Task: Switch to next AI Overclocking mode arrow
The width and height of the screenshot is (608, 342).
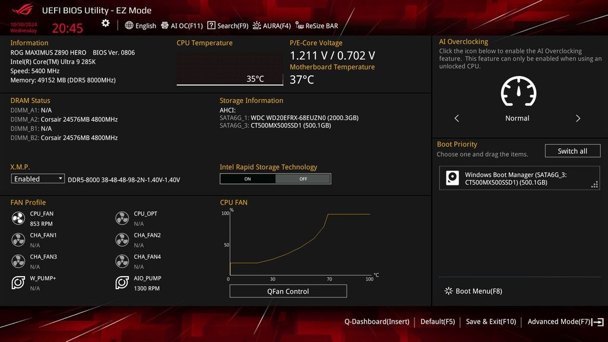Action: (x=578, y=118)
